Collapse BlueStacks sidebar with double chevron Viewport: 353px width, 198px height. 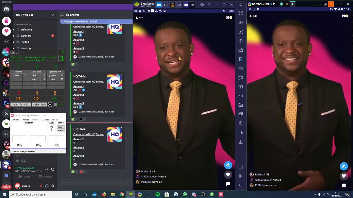tap(241, 5)
